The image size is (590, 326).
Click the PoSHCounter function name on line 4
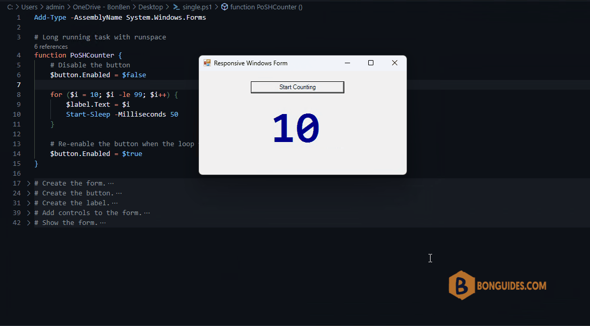tap(92, 55)
